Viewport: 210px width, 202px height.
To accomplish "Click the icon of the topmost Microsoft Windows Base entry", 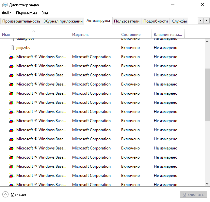I will [x=12, y=57].
